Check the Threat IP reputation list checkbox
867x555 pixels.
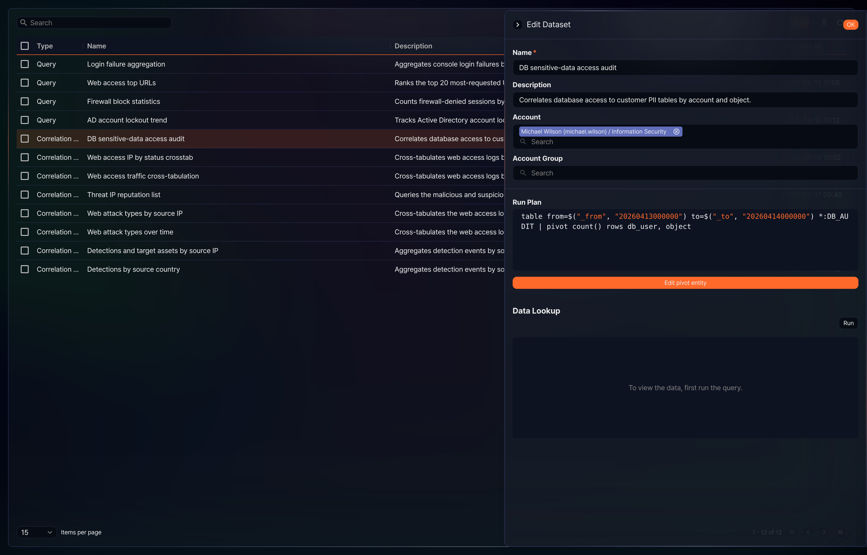(24, 195)
